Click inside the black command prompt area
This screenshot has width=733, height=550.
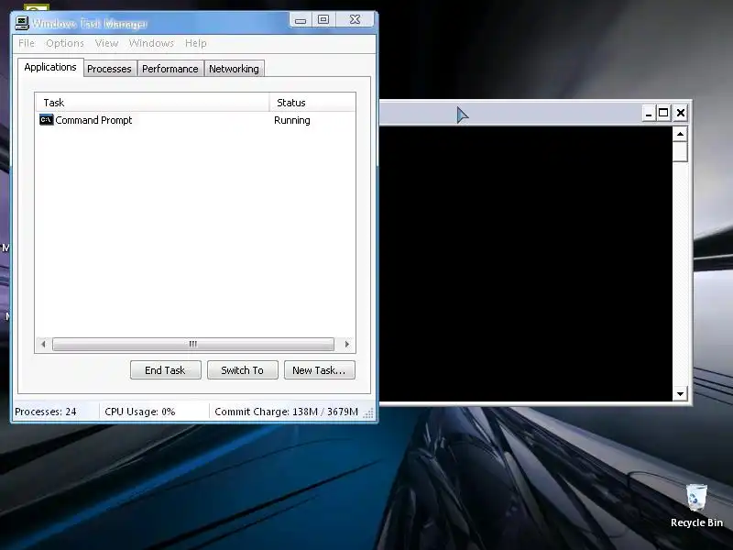[x=526, y=264]
